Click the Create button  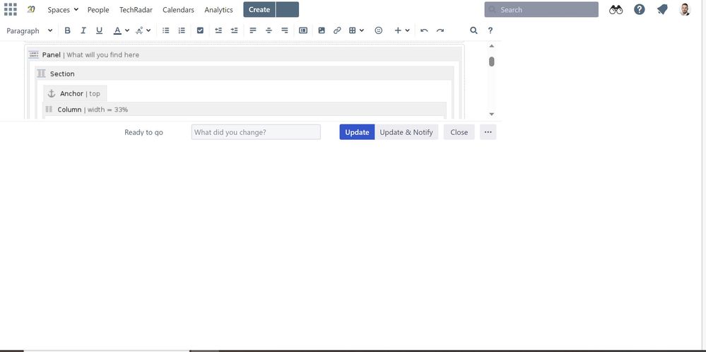tap(259, 9)
